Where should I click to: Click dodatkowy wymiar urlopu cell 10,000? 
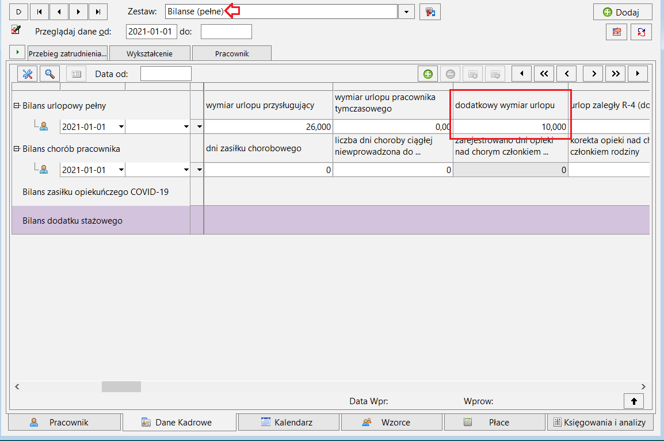[x=511, y=126]
